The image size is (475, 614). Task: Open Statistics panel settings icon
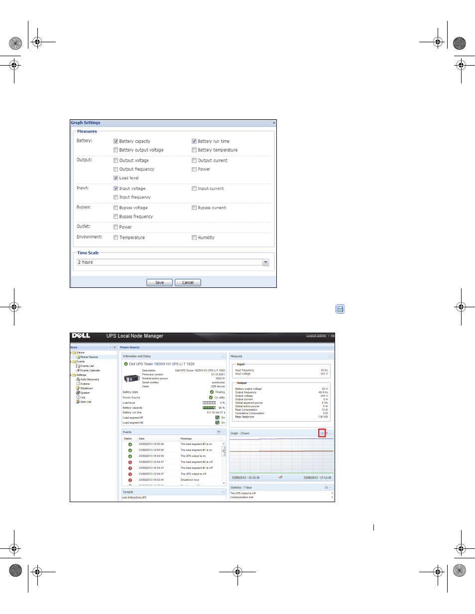tap(326, 488)
